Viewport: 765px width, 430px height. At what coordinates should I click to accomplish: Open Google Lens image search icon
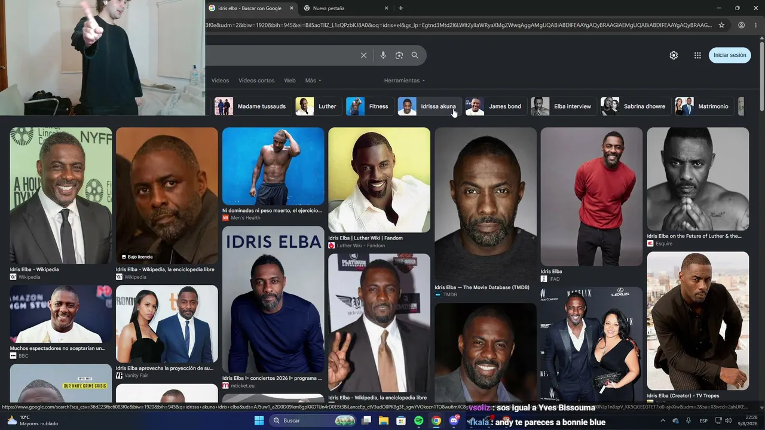pos(399,56)
